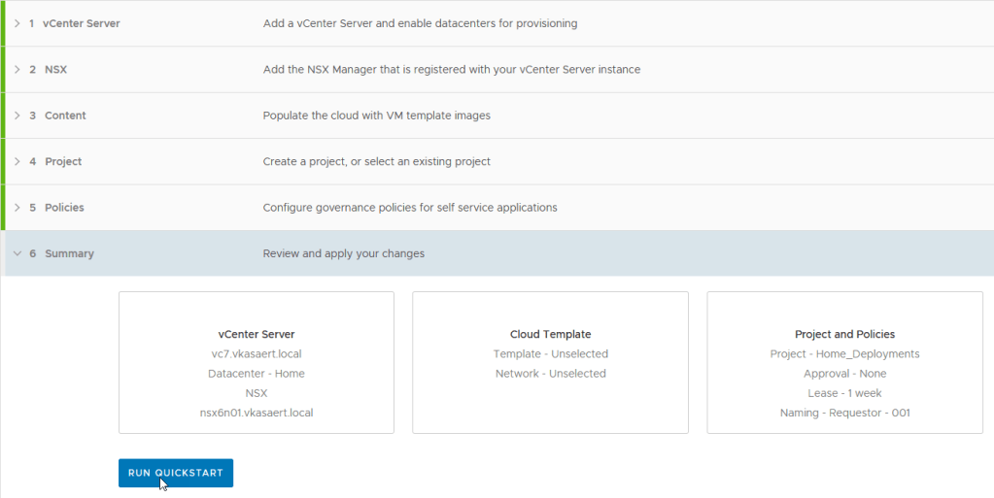This screenshot has width=994, height=498.
Task: Collapse the Summary step chevron
Action: pyautogui.click(x=17, y=254)
